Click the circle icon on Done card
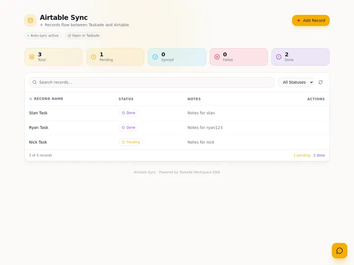The height and width of the screenshot is (265, 354). [x=279, y=57]
